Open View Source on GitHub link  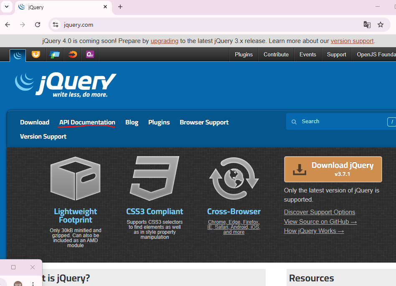pos(320,222)
